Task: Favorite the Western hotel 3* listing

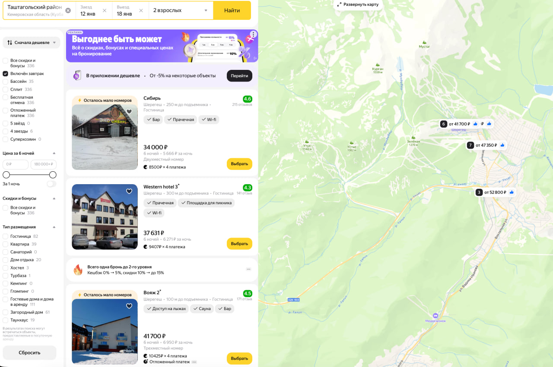Action: coord(129,191)
